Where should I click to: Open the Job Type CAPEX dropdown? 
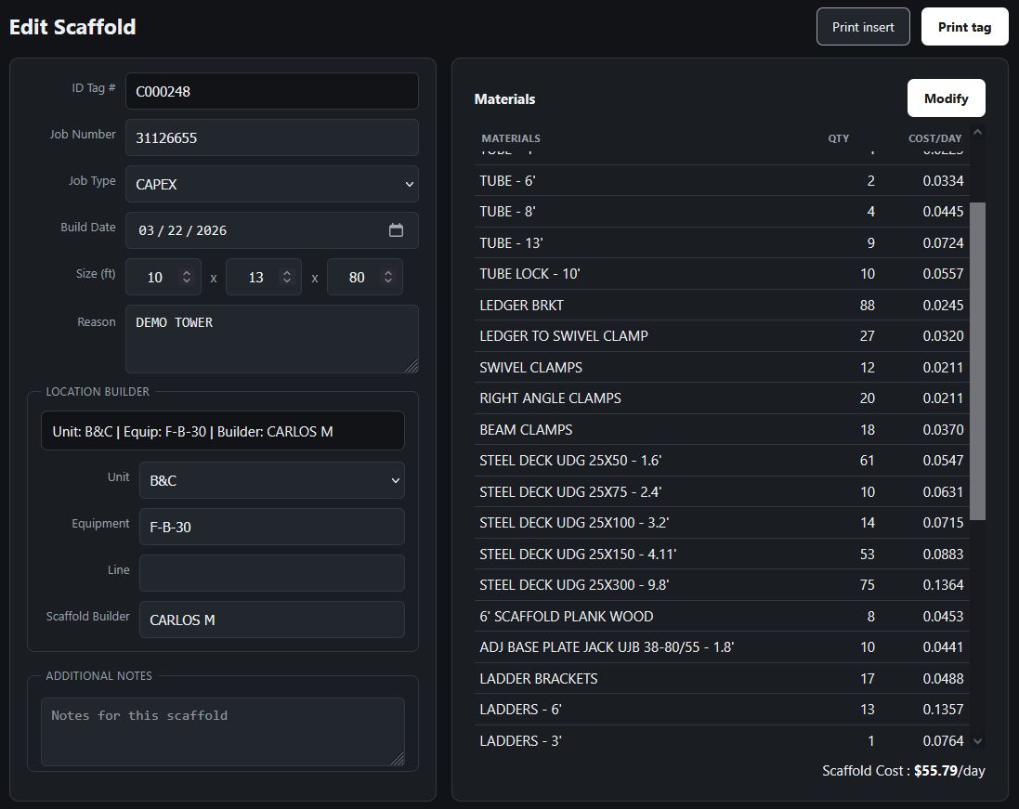tap(271, 184)
